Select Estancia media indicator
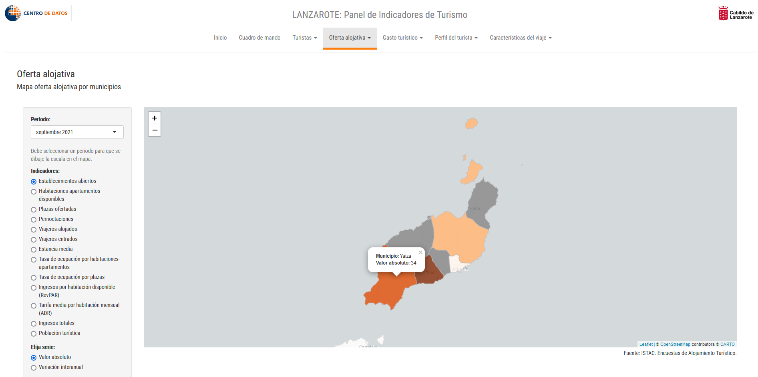Image resolution: width=758 pixels, height=377 pixels. pyautogui.click(x=34, y=250)
